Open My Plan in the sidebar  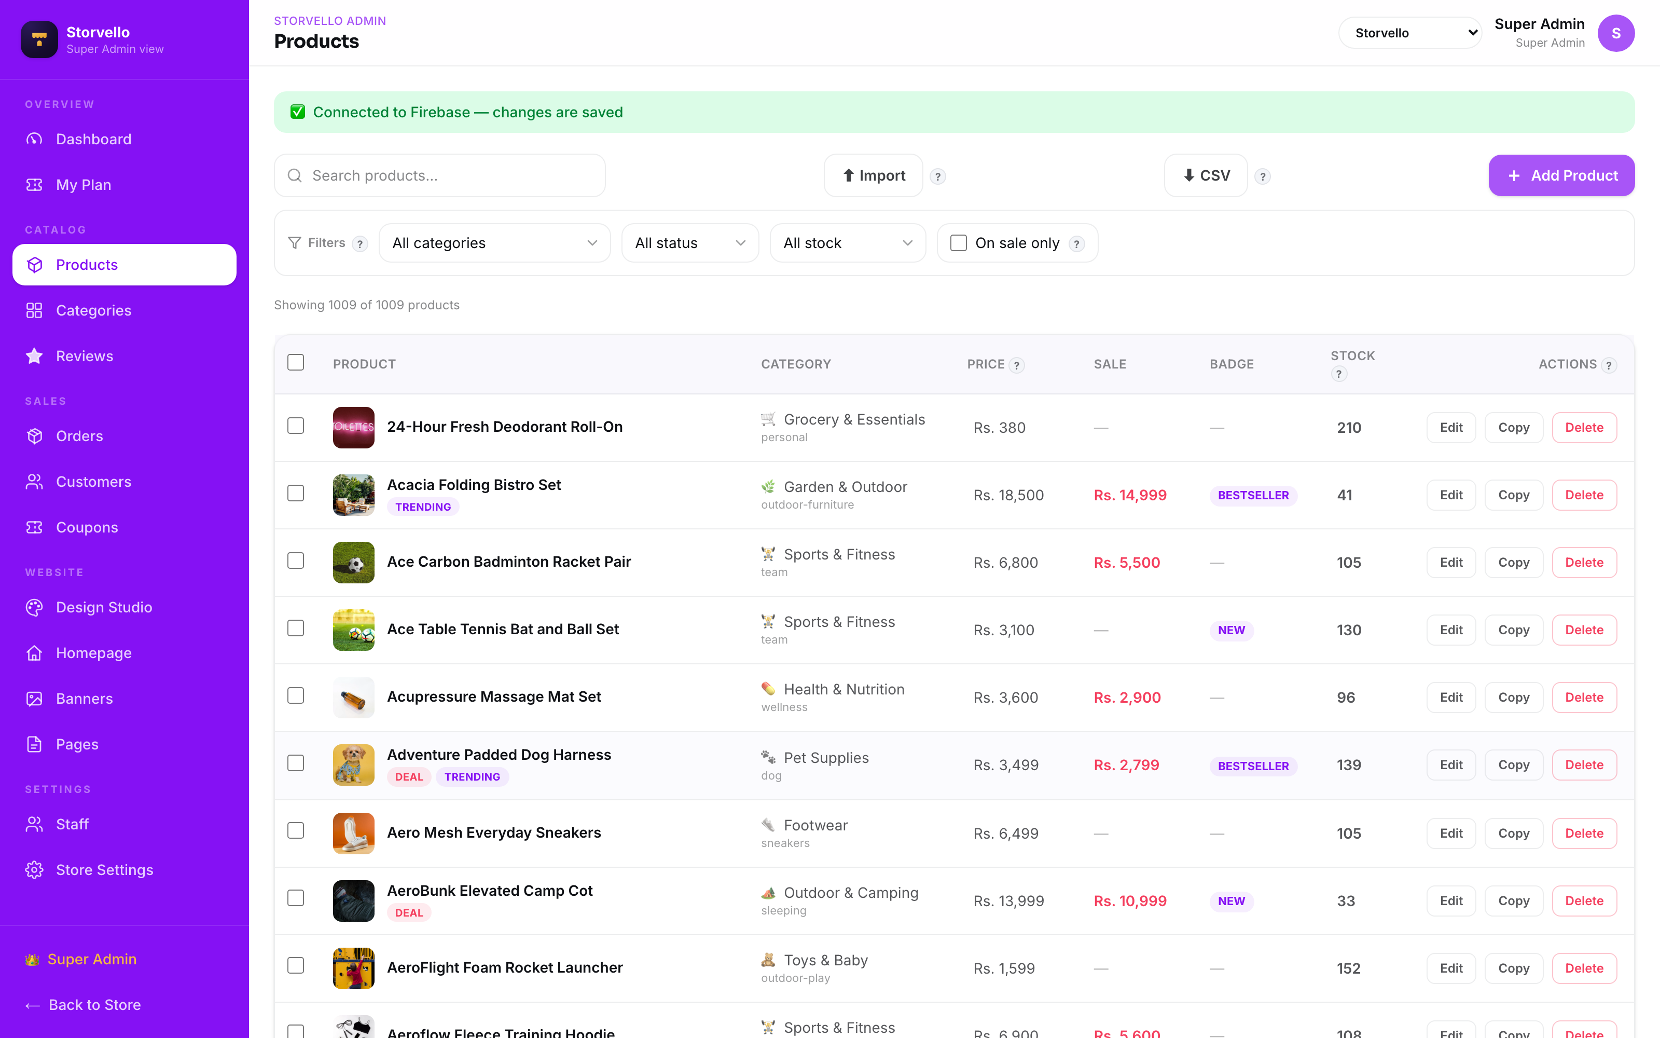[x=124, y=185]
